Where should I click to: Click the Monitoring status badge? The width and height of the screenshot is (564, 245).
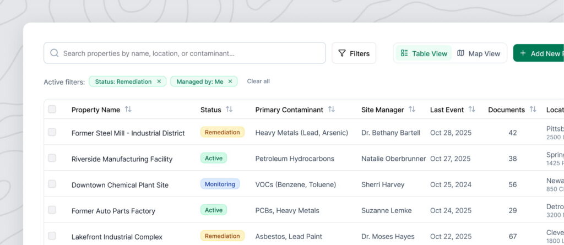click(x=220, y=184)
